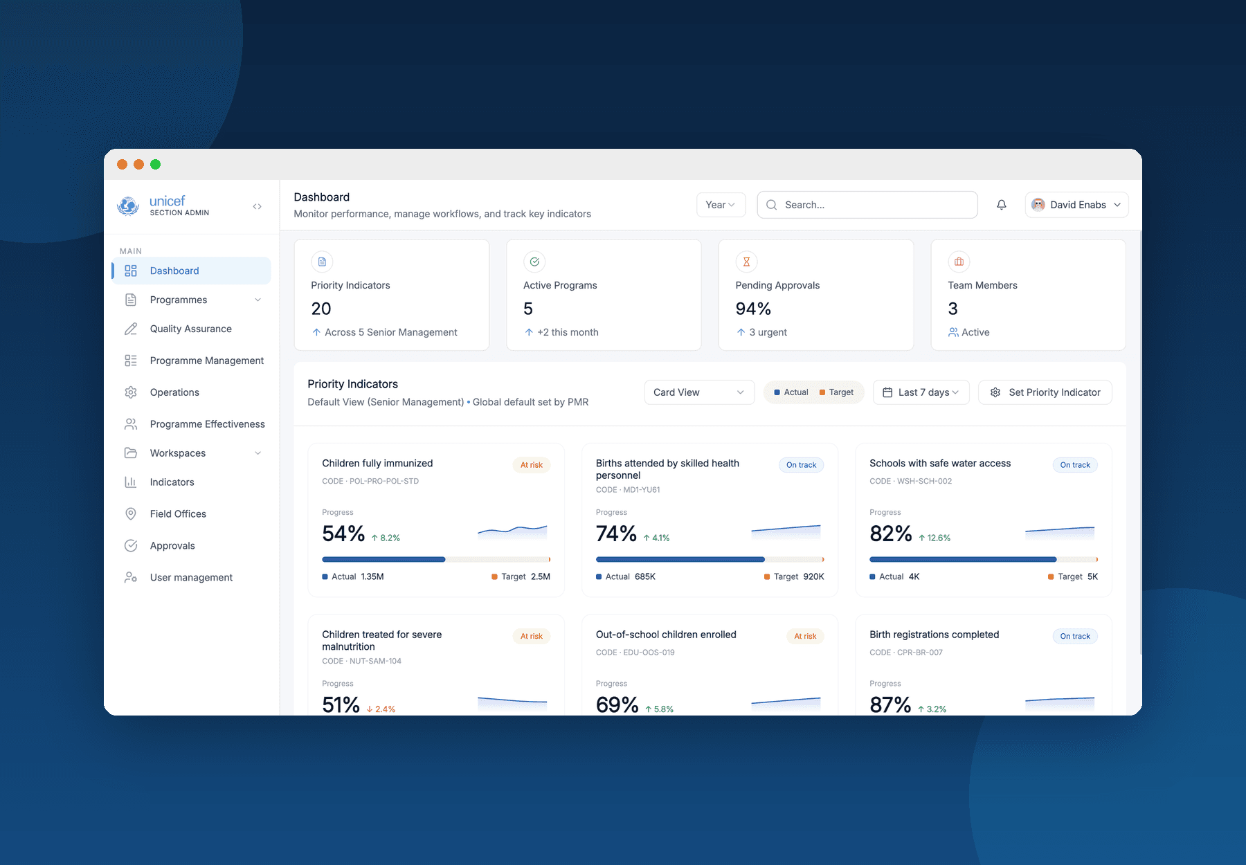Click On track badge on Birth registrations card
The image size is (1246, 865).
[1075, 637]
